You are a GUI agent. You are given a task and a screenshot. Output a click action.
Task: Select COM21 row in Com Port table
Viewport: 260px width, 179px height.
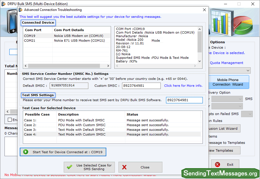(x=67, y=41)
